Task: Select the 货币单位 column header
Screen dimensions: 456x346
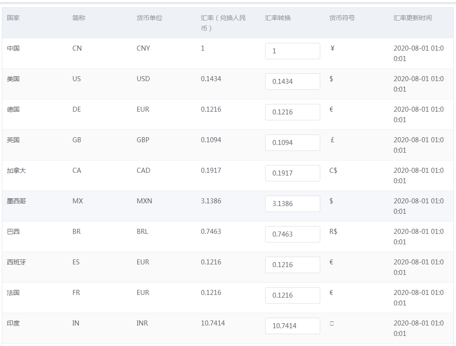Action: click(149, 18)
